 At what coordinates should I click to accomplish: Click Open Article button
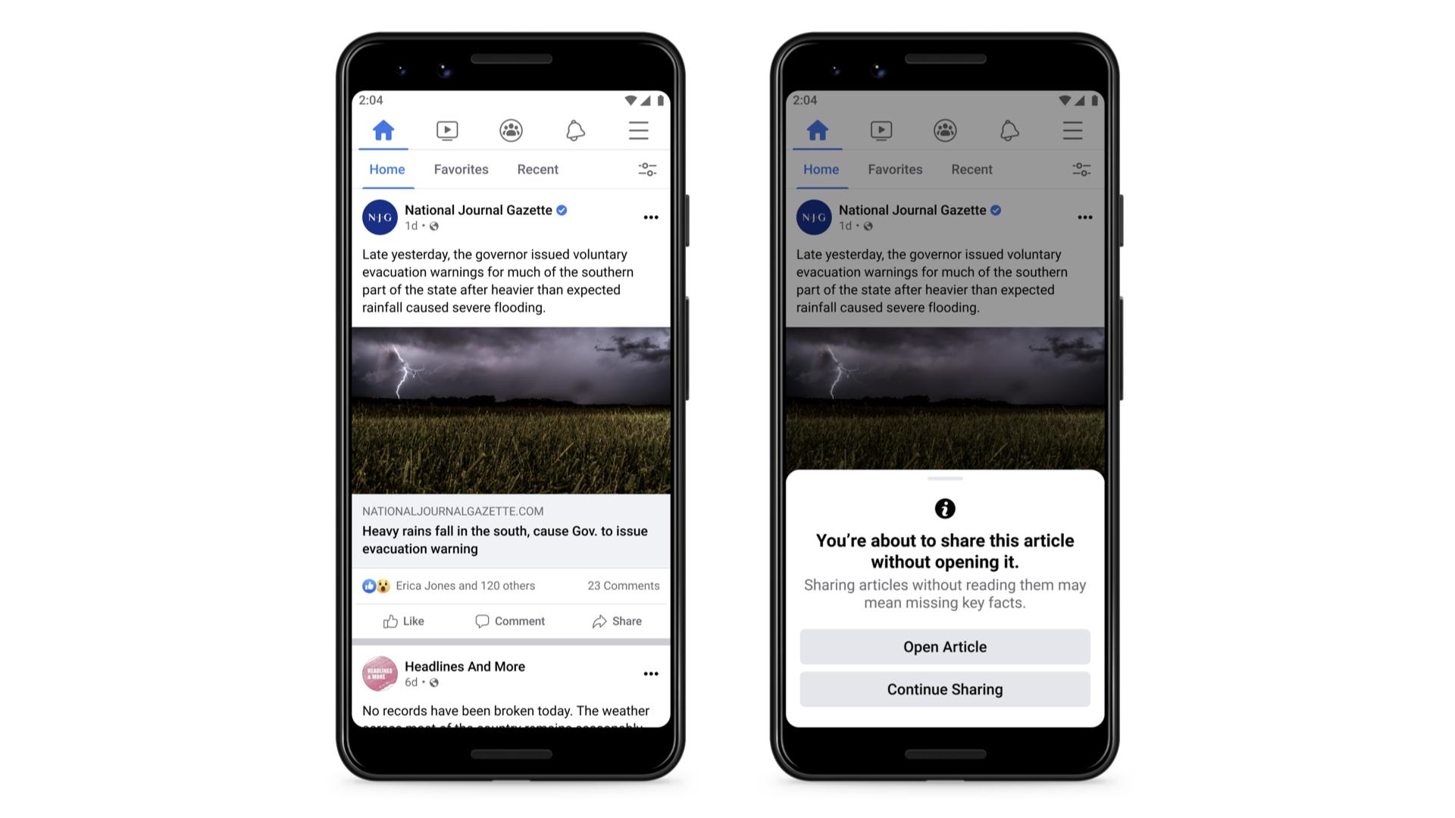pos(944,646)
